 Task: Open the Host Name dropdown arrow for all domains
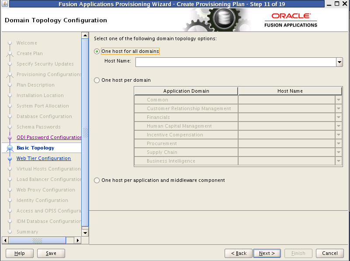tap(339, 62)
